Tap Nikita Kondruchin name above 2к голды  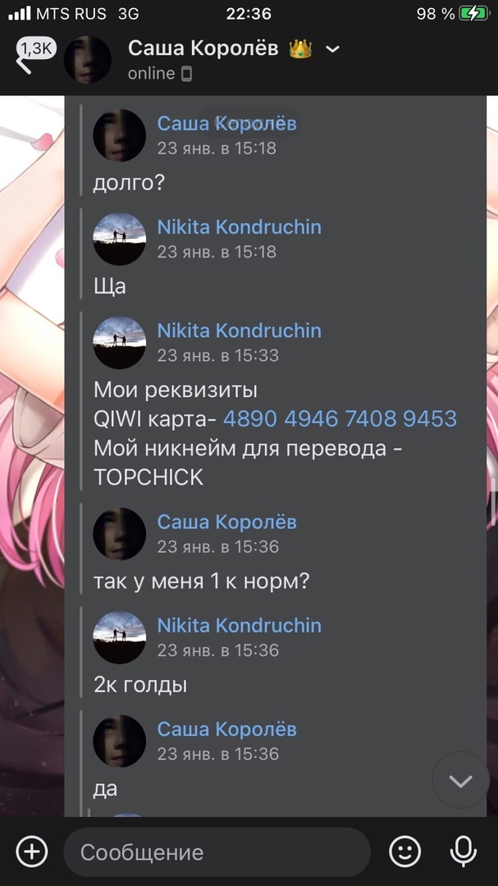click(x=239, y=625)
